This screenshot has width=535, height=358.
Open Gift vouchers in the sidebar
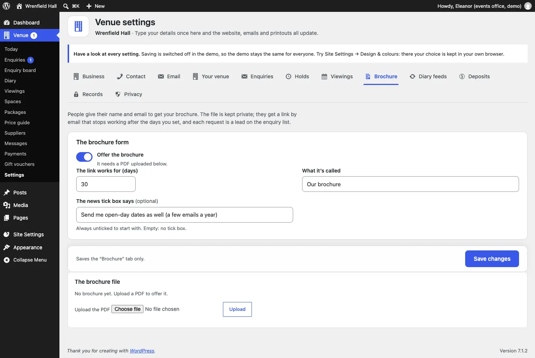coord(19,164)
